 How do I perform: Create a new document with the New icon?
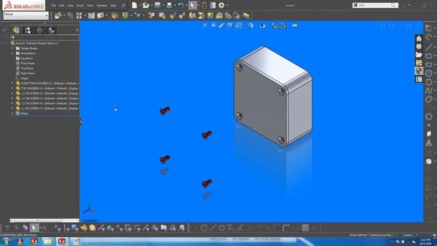click(135, 5)
